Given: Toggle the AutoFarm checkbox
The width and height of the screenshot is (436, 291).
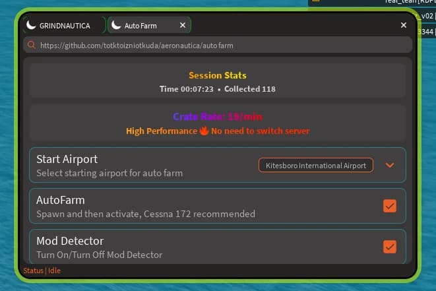Looking at the screenshot, I should click(x=390, y=206).
